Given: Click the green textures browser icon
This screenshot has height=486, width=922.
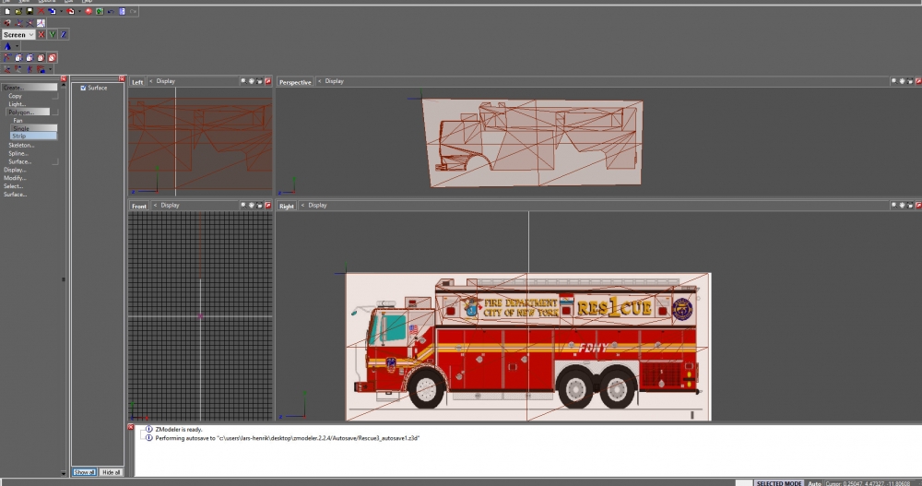Looking at the screenshot, I should tap(100, 11).
